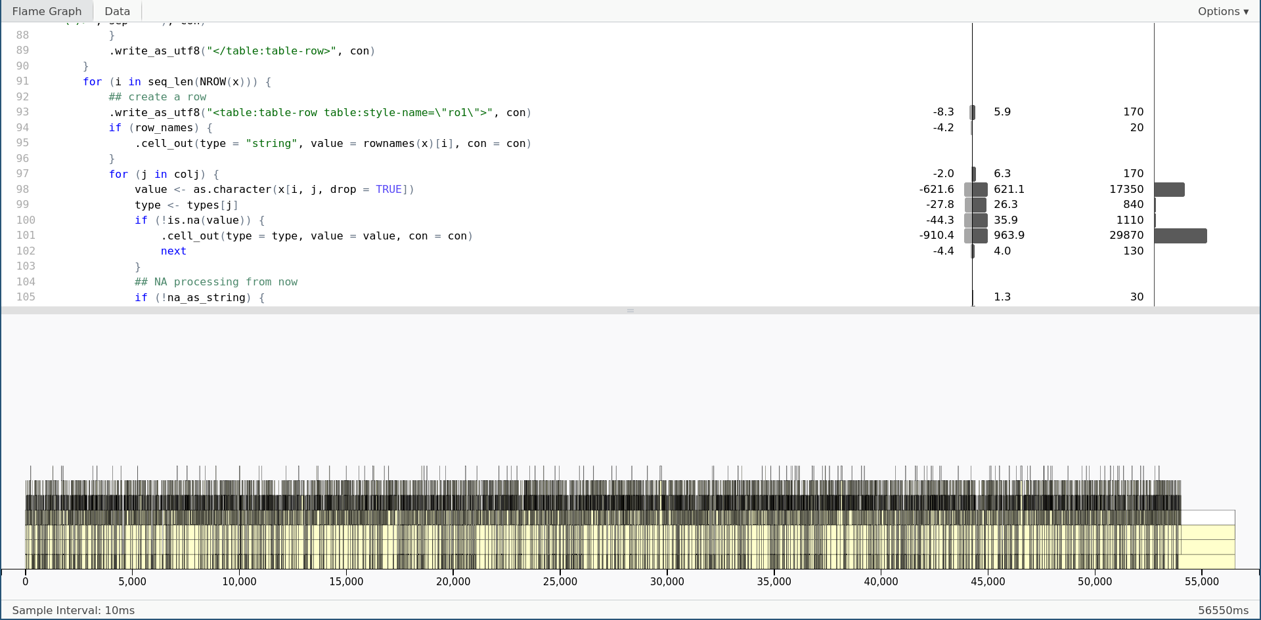
Task: Click the 'type <- types[j]' code line
Action: 186,205
